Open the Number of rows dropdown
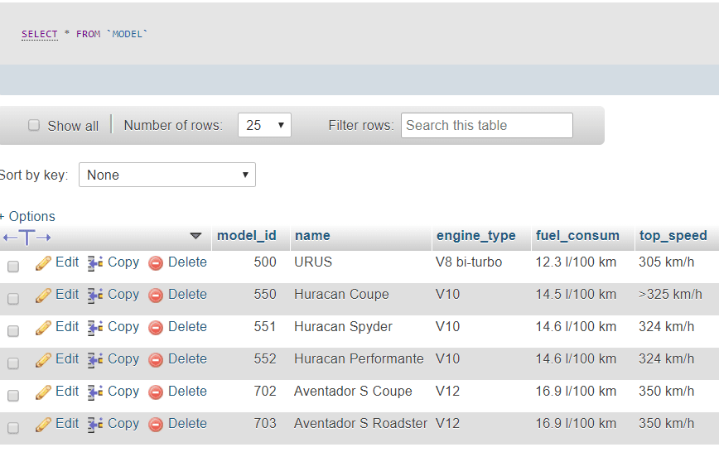The width and height of the screenshot is (719, 452). click(x=264, y=125)
